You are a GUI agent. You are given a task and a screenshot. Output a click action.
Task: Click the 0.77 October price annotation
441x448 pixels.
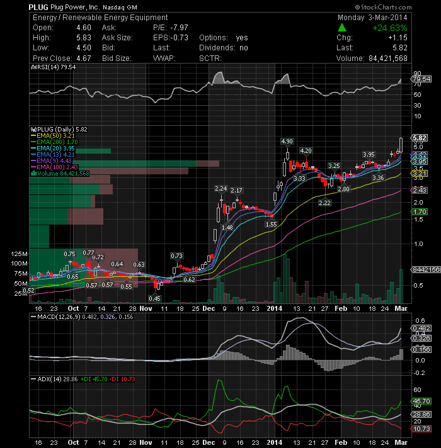click(x=88, y=252)
